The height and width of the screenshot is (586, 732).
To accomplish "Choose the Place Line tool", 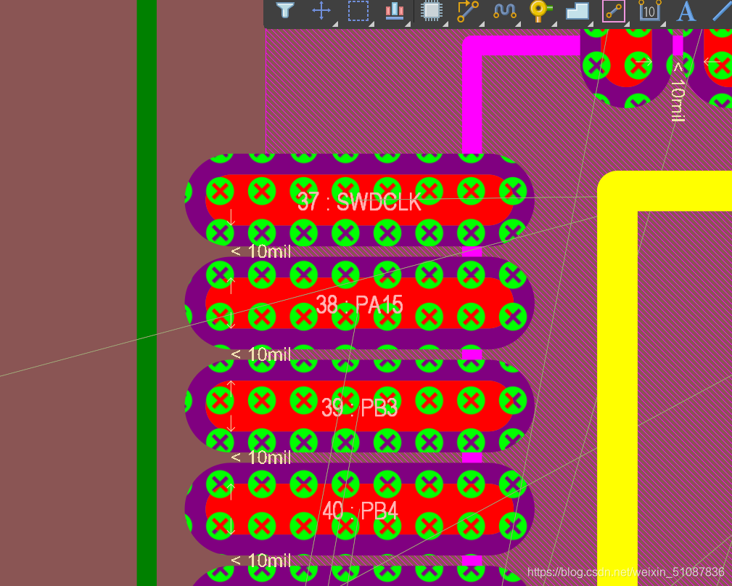I will pos(721,10).
